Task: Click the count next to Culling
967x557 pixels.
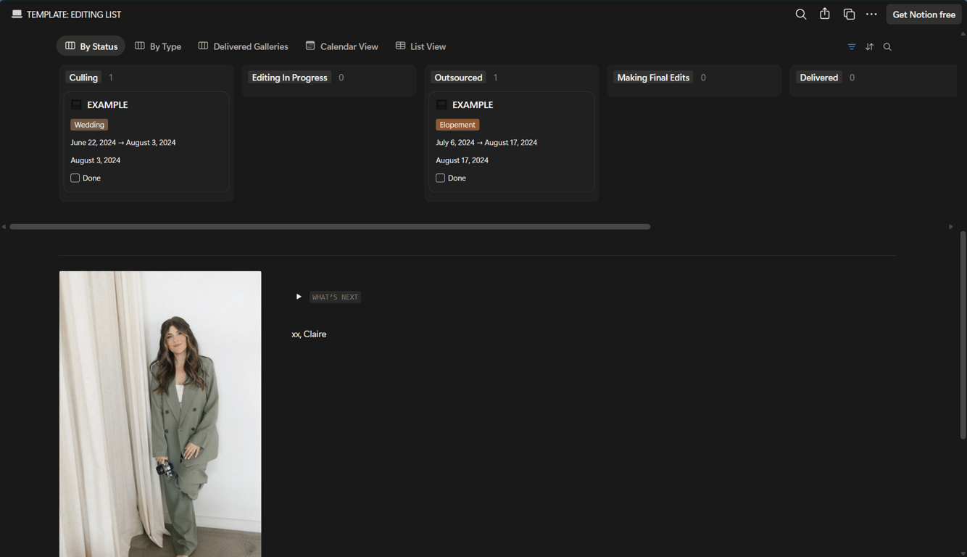Action: click(x=111, y=78)
